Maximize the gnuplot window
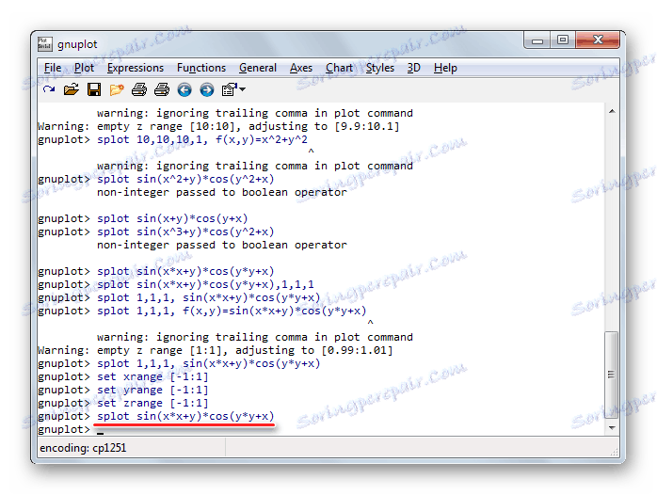657x495 pixels. 563,40
